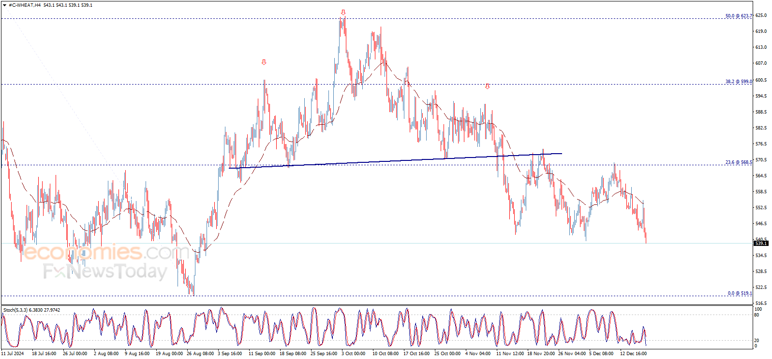
Task: Click the Fibonacci label 38.2 @ 599.0
Action: pyautogui.click(x=739, y=82)
